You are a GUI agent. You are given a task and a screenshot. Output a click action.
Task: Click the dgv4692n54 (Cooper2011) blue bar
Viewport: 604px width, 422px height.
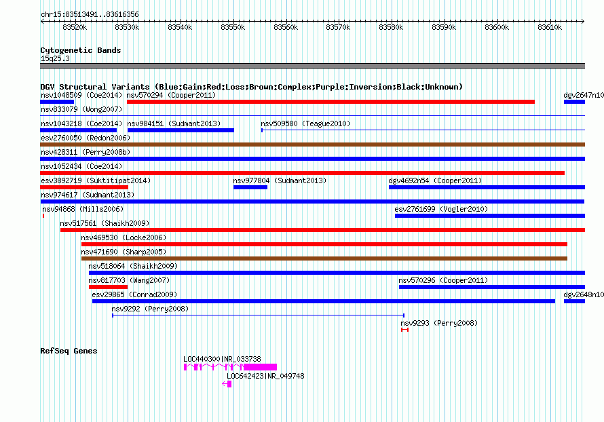(x=487, y=187)
